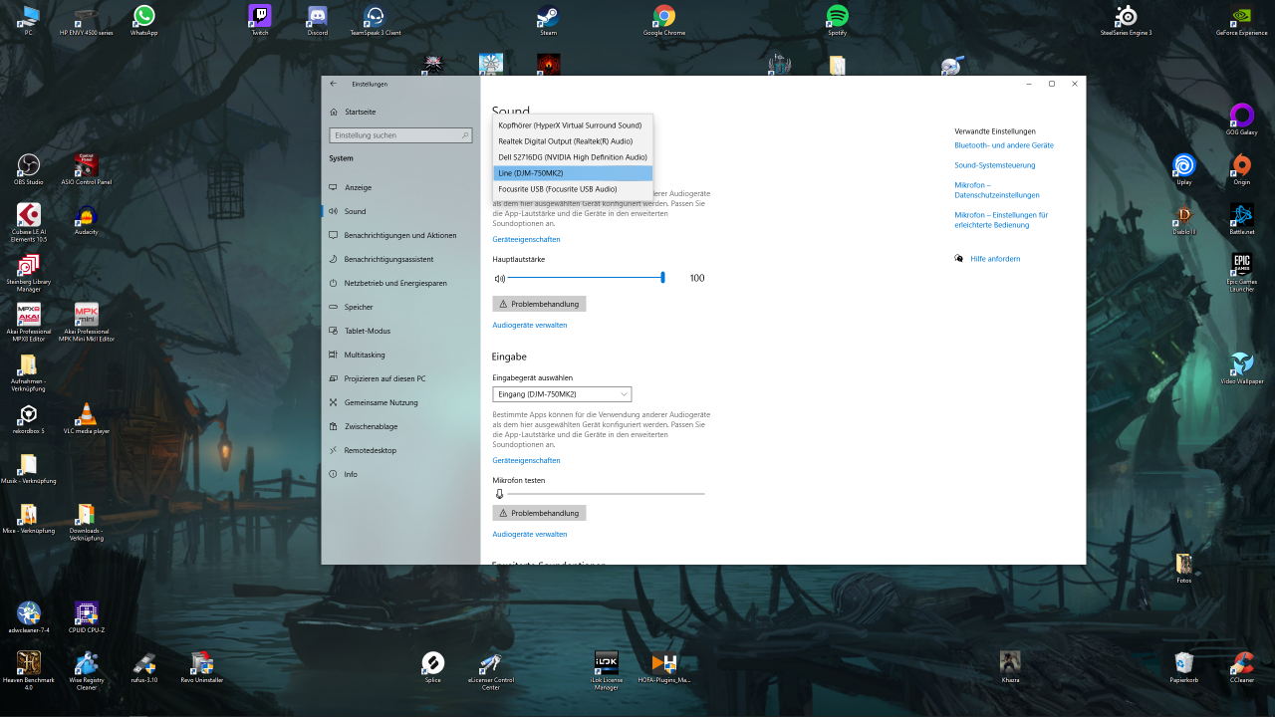Launch Origin desktop icon
The width and height of the screenshot is (1275, 717).
(x=1241, y=169)
